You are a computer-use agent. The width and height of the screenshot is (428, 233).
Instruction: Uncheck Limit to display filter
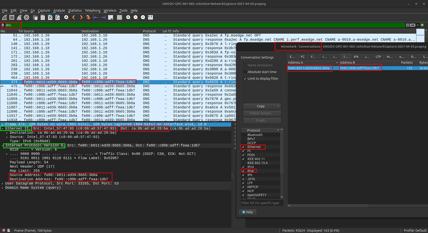245,79
